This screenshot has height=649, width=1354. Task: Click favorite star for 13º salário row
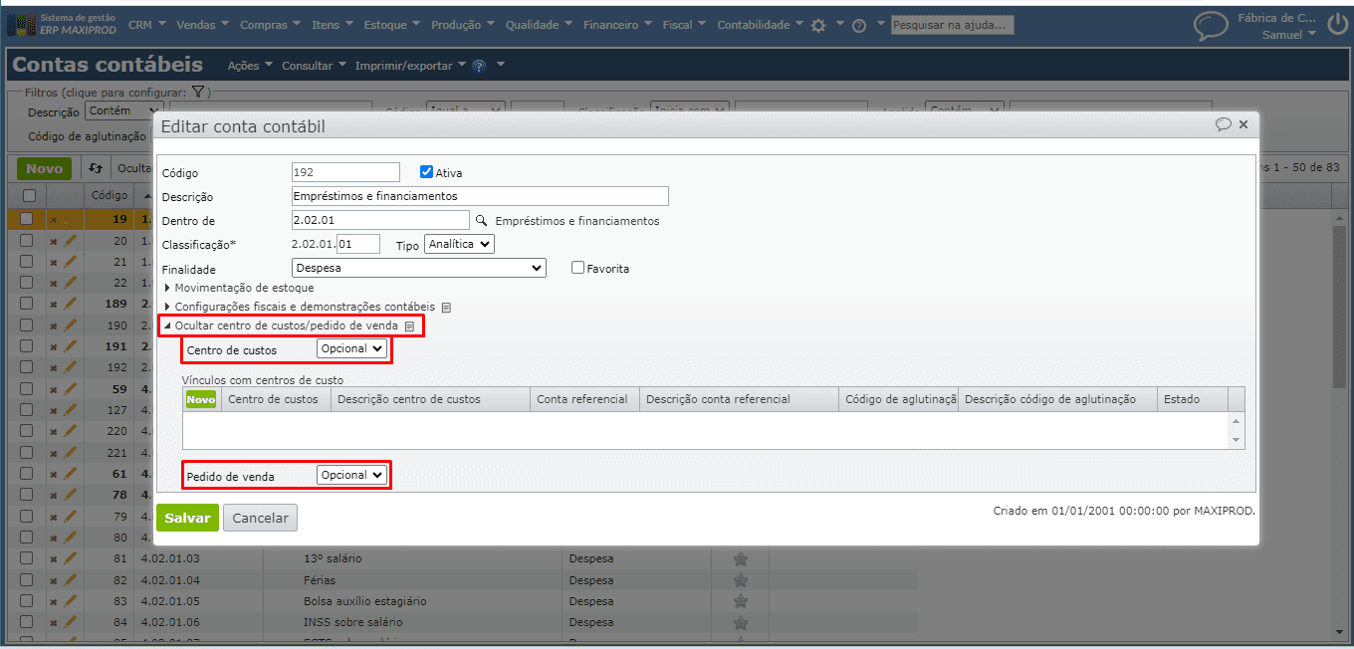740,558
